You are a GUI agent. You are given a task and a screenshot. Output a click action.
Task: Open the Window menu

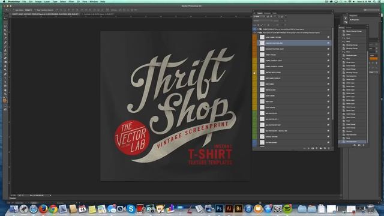(x=94, y=1)
